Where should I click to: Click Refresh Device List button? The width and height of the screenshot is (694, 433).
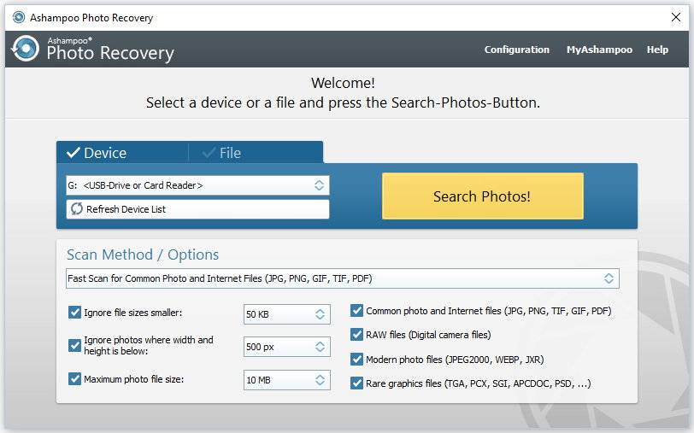tap(197, 209)
